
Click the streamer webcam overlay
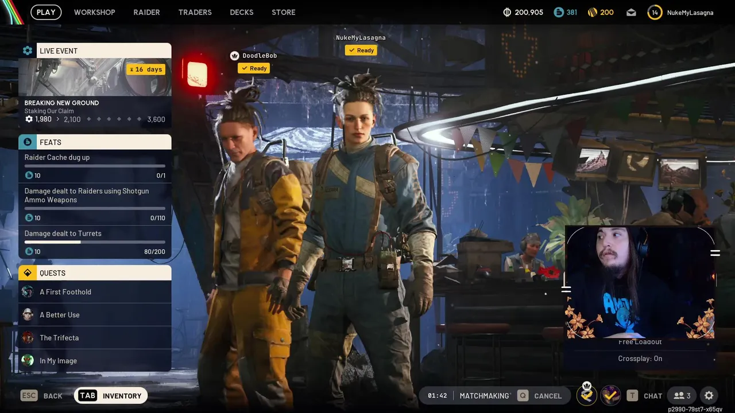point(640,282)
